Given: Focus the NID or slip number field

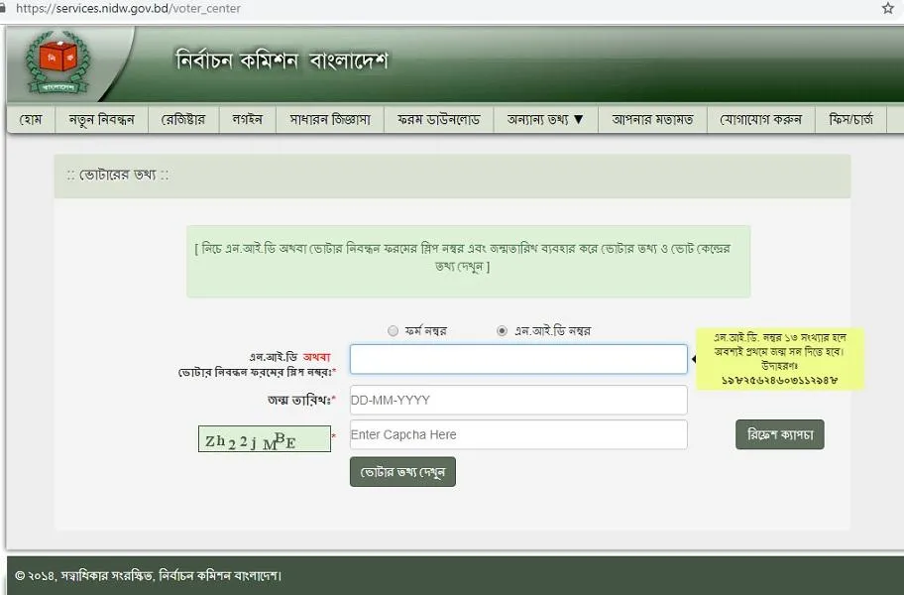Looking at the screenshot, I should pos(517,359).
